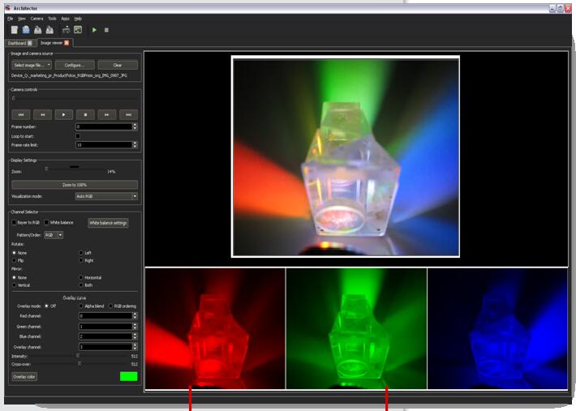Screen dimensions: 576x411
Task: Select the Alpha blend overlay mode
Action: coord(81,306)
